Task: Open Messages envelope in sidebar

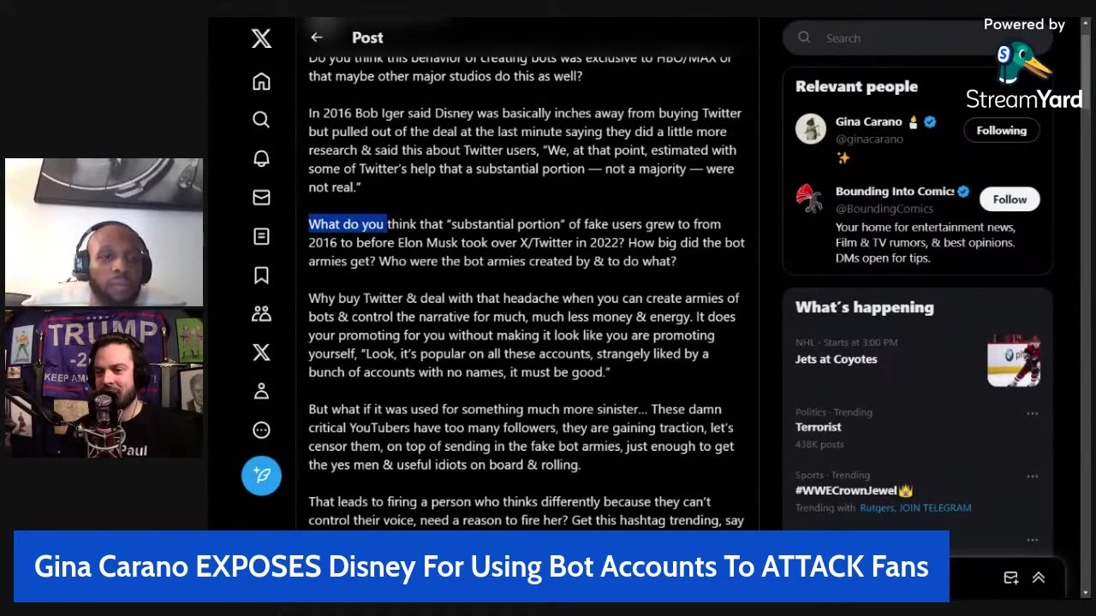Action: pyautogui.click(x=261, y=198)
